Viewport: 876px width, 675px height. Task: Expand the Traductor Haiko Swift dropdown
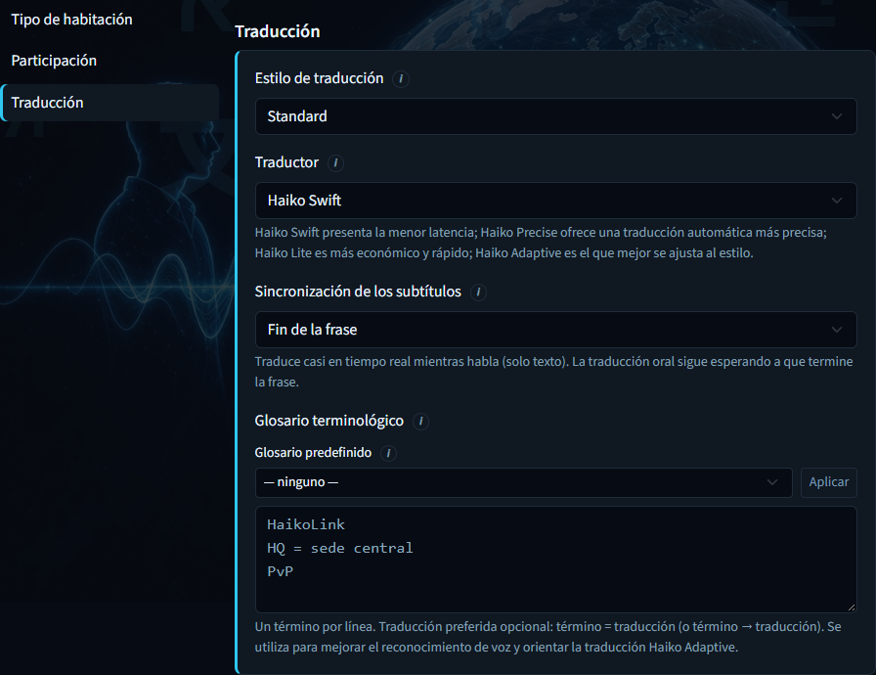click(556, 201)
